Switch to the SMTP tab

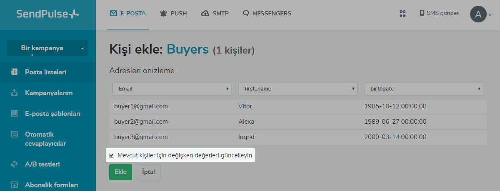pyautogui.click(x=215, y=13)
